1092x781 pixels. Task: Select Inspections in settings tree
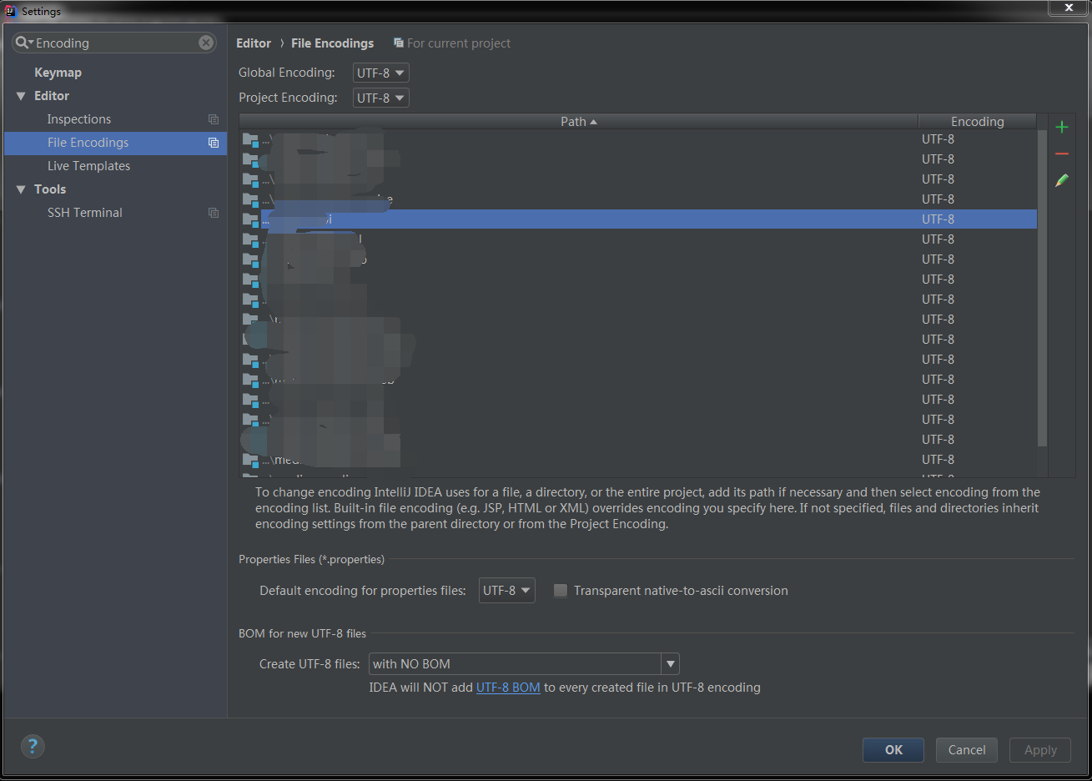79,119
